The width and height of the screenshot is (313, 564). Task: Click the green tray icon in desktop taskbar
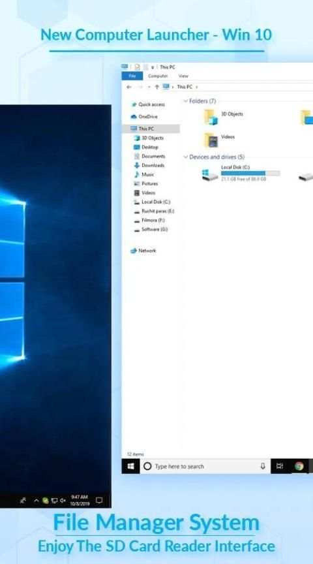pyautogui.click(x=46, y=500)
